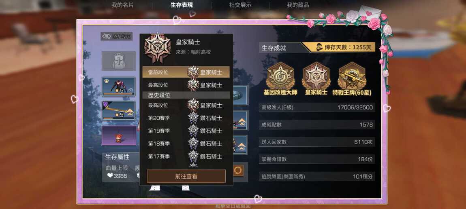Select the 第20賽季 rank row
The width and height of the screenshot is (466, 209).
click(186, 118)
